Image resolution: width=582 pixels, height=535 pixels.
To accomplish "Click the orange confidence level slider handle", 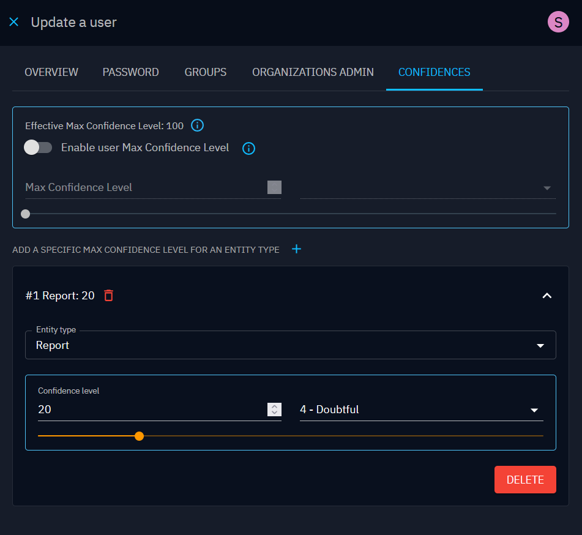I will pyautogui.click(x=139, y=436).
